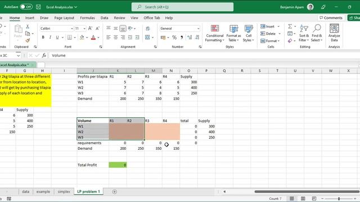
Task: Select column Q header
Action: tap(224, 71)
